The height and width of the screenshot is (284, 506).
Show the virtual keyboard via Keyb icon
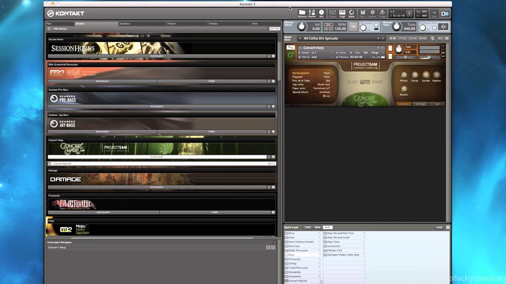(x=342, y=13)
